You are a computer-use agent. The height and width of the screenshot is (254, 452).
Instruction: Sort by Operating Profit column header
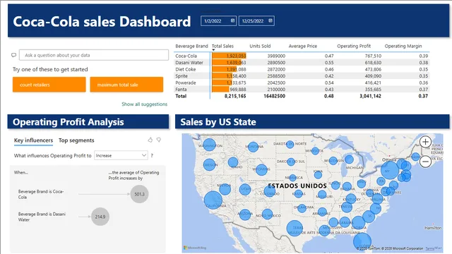point(354,46)
